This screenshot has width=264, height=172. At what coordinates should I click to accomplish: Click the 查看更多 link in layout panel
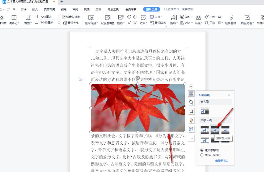[222, 161]
